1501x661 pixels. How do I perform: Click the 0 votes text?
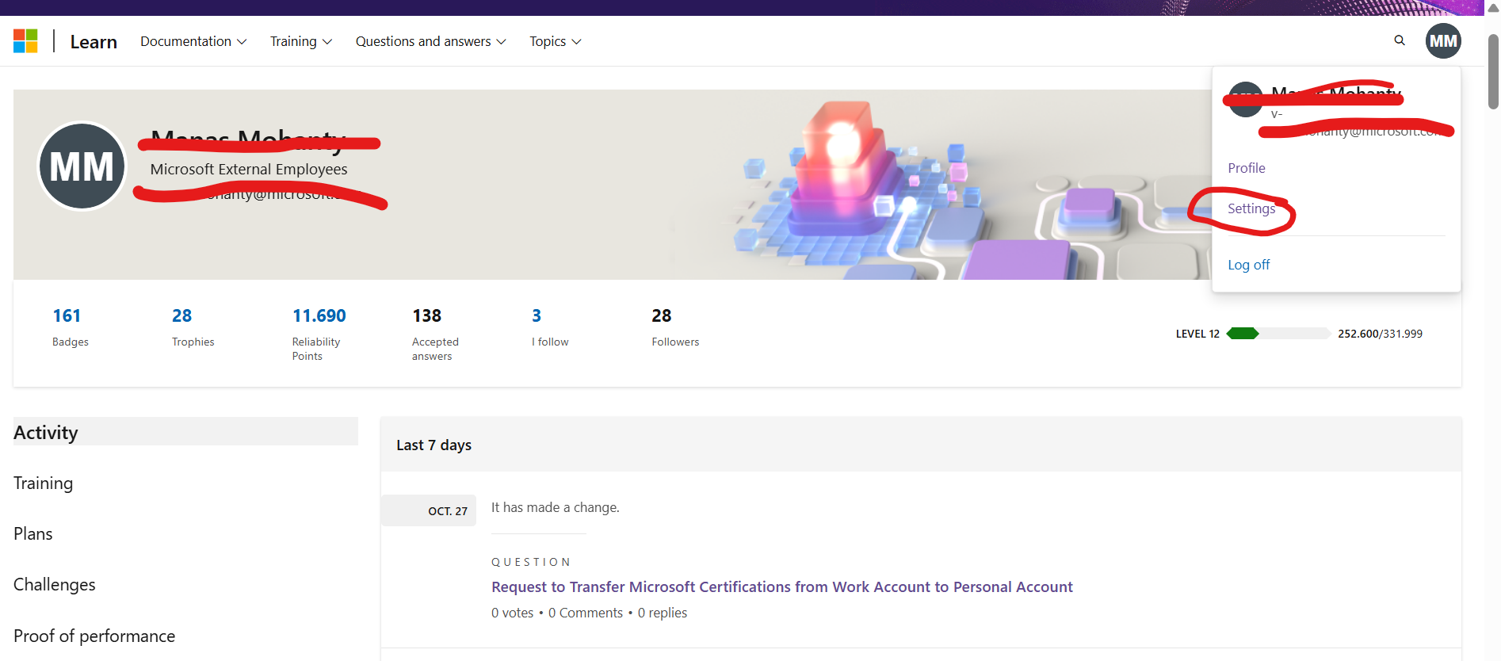click(x=513, y=613)
